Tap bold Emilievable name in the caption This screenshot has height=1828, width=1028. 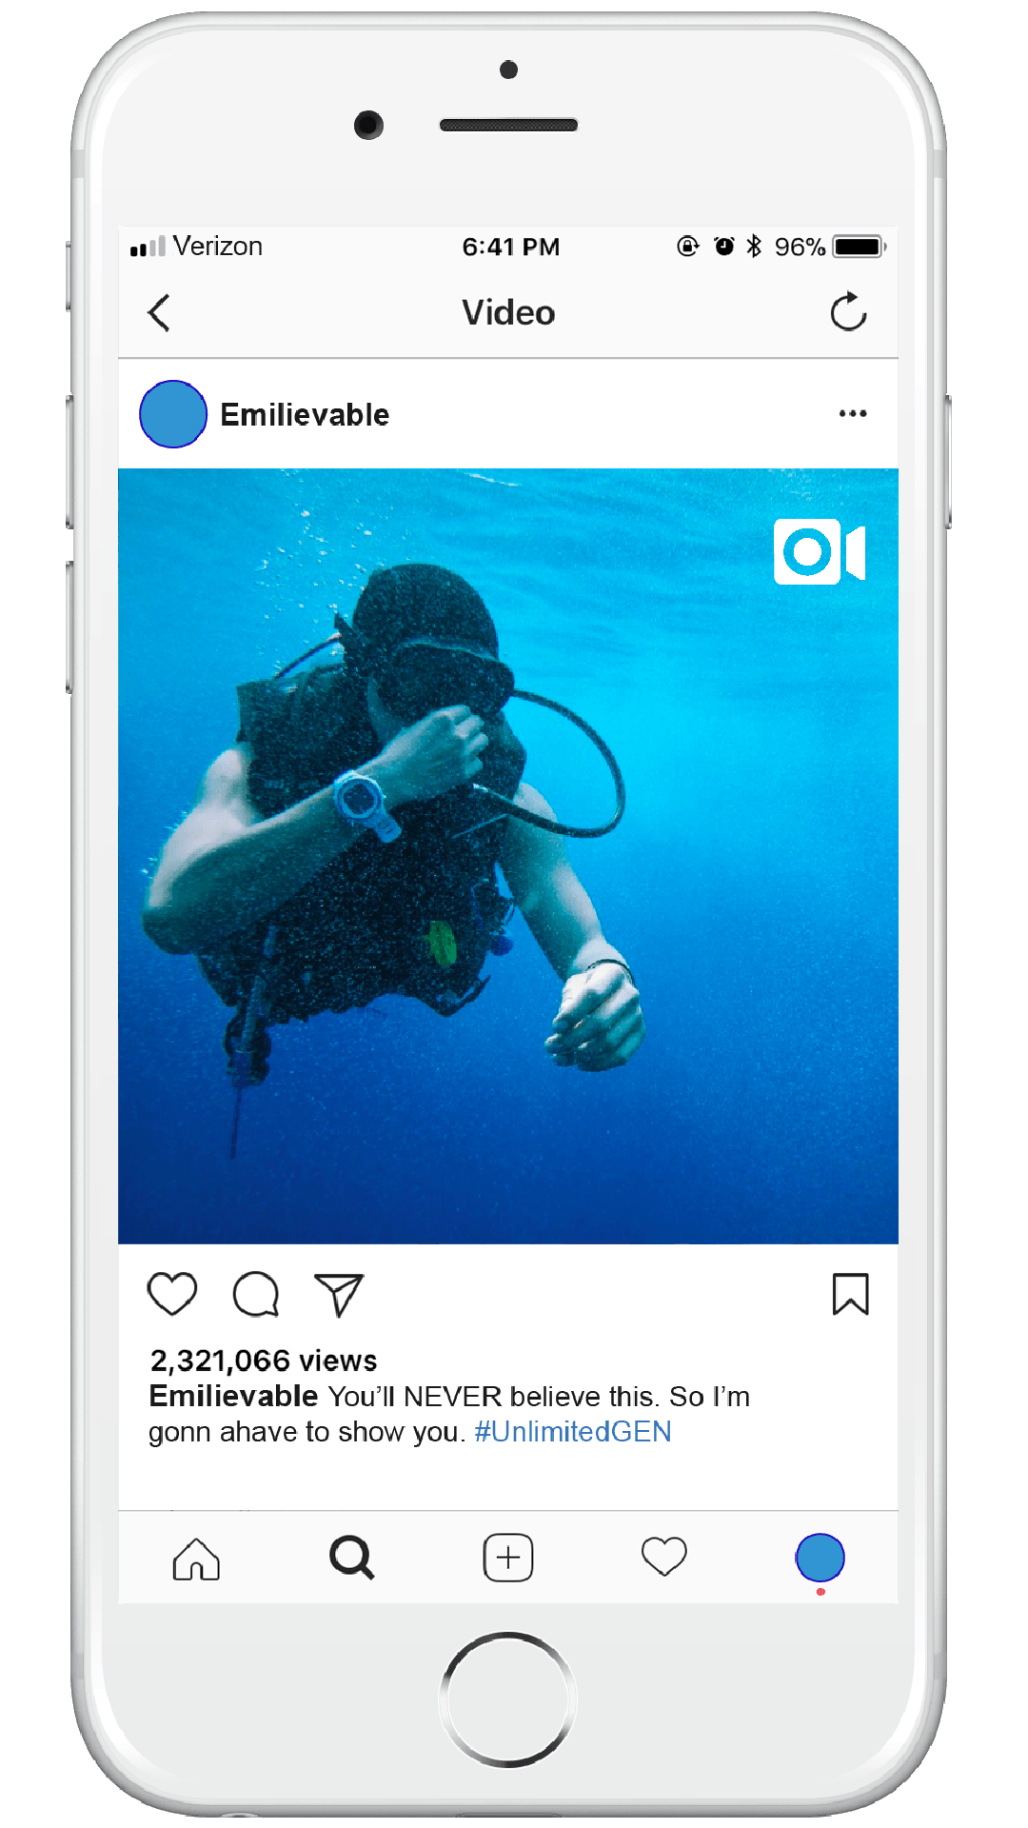tap(233, 1396)
